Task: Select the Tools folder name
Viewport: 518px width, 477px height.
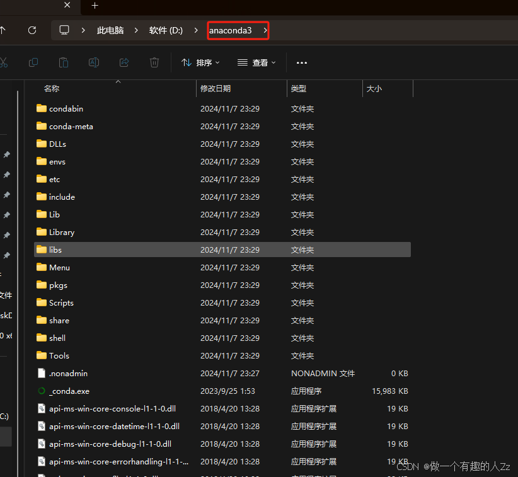Action: (59, 356)
